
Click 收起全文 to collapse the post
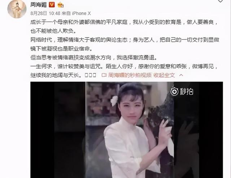click(164, 75)
